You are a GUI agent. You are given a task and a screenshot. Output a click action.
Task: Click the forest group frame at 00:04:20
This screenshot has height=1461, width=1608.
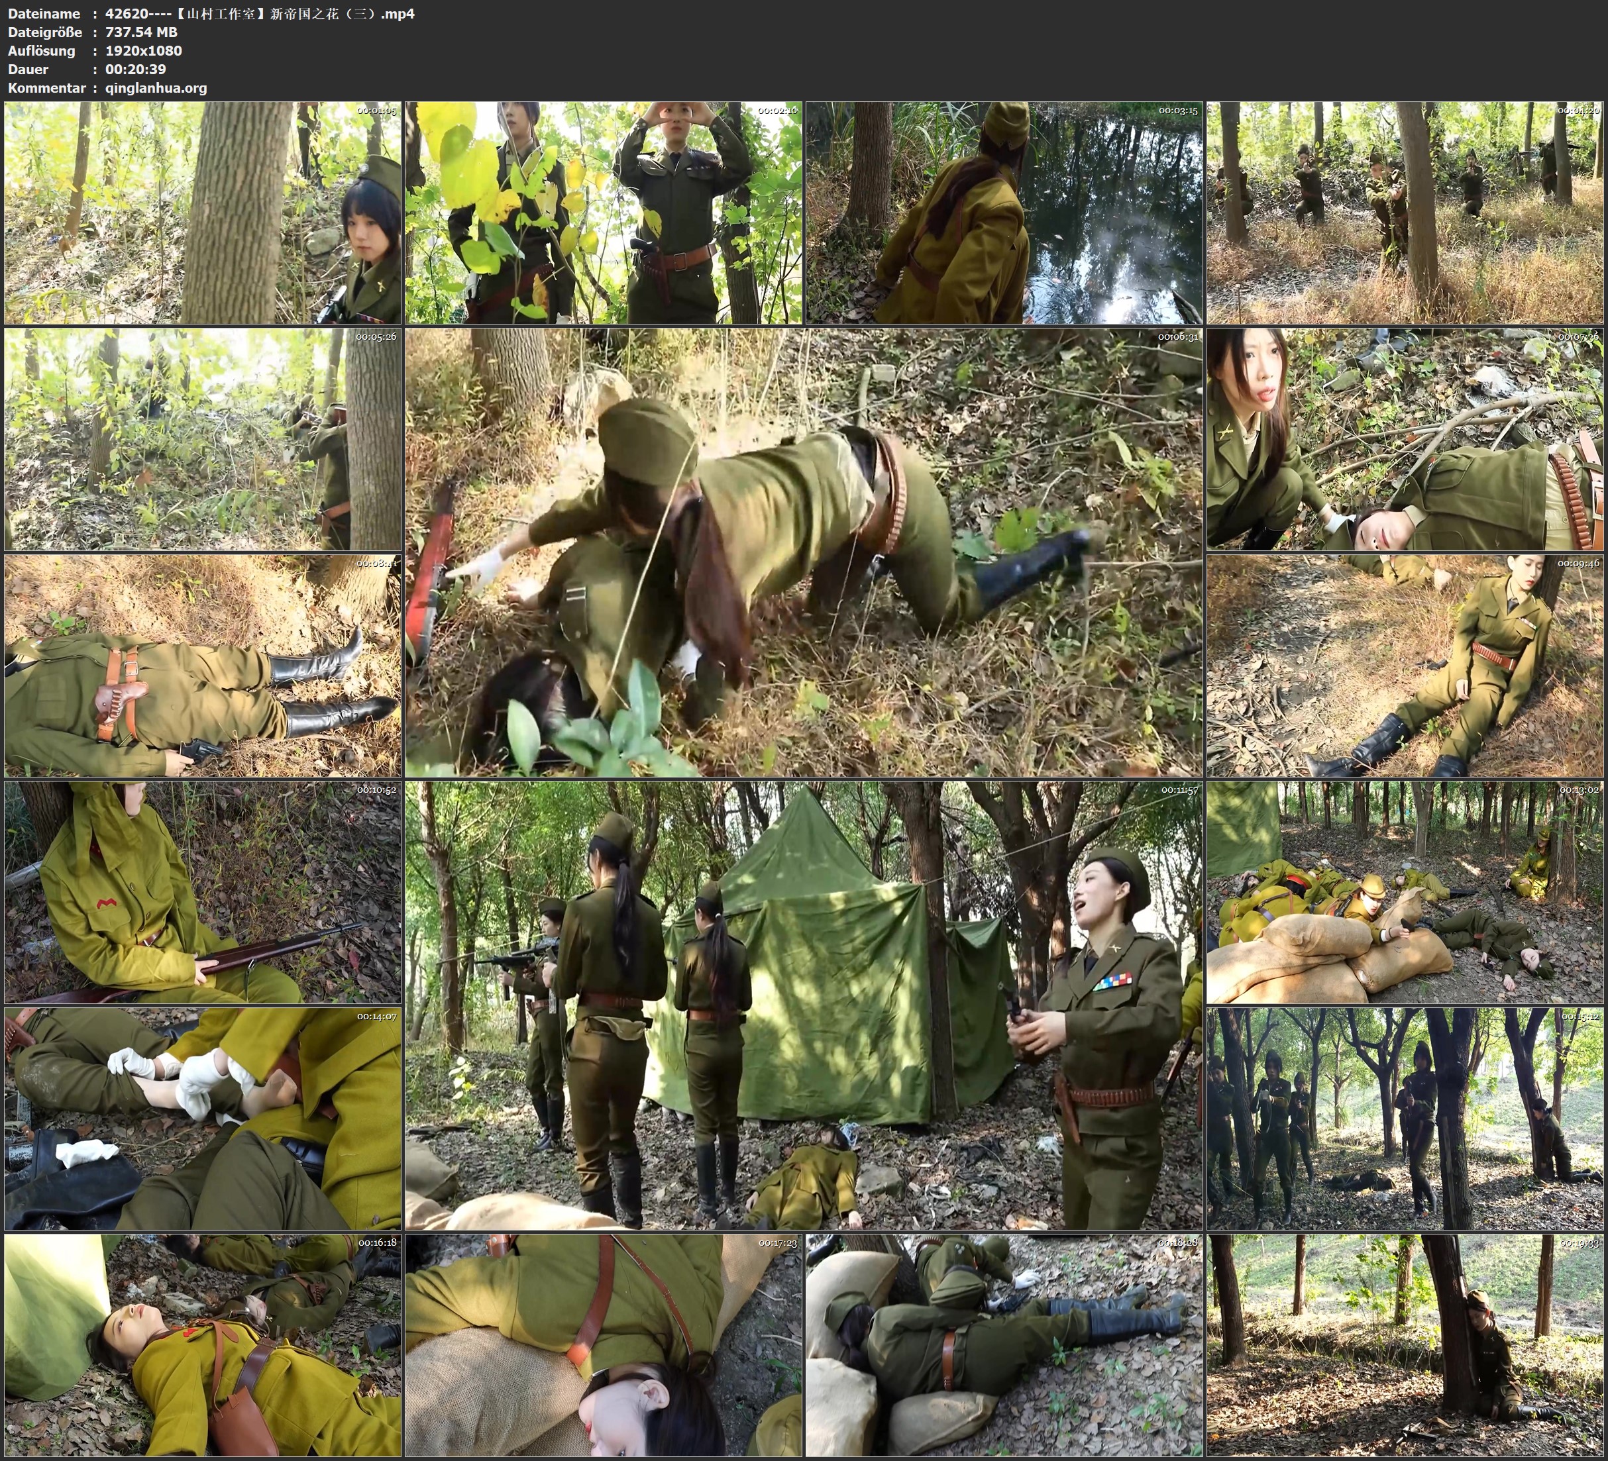click(1405, 213)
